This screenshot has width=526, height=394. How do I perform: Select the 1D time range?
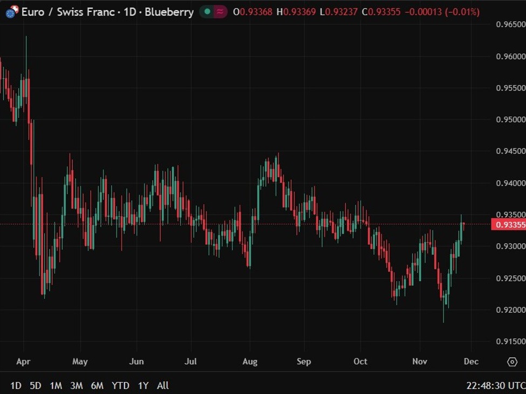16,385
